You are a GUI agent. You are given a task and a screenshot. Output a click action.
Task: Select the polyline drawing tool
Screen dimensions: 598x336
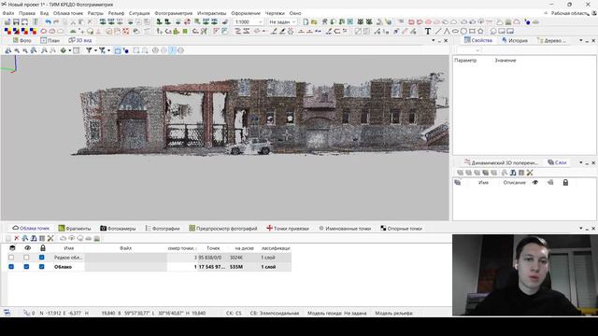pyautogui.click(x=447, y=31)
